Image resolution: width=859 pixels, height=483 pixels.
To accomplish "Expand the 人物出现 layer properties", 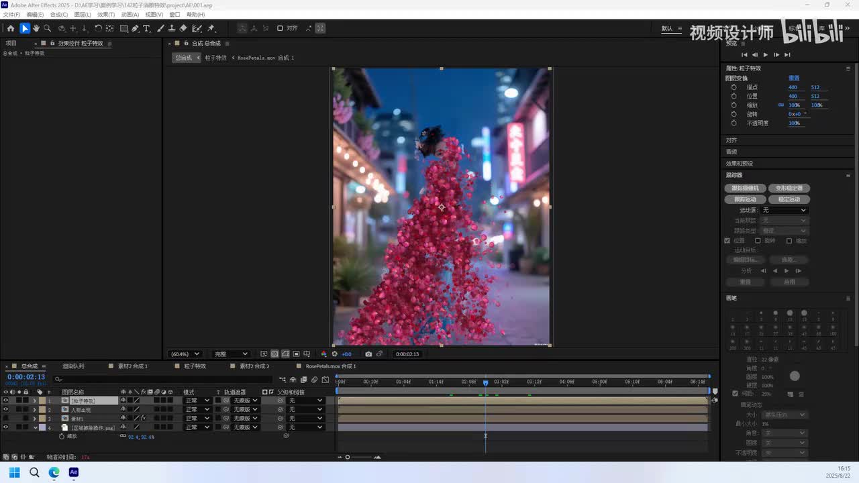I will click(x=35, y=410).
